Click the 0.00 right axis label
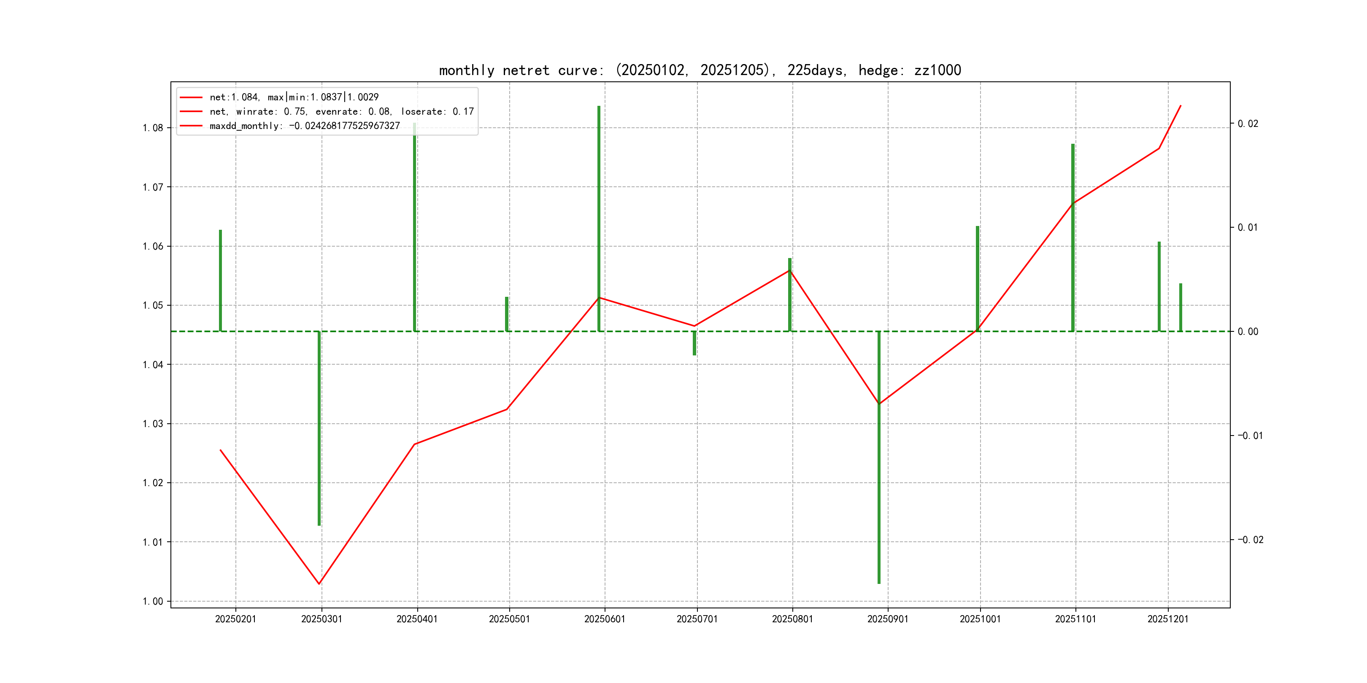 tap(1248, 331)
